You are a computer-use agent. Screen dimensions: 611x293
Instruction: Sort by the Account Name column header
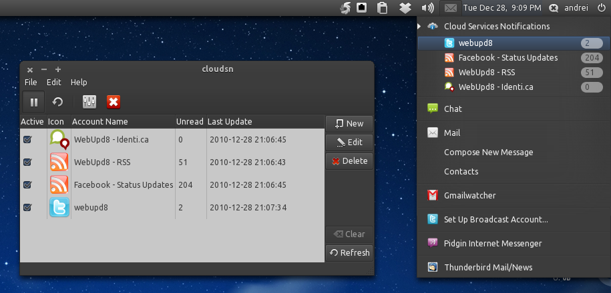tap(123, 122)
